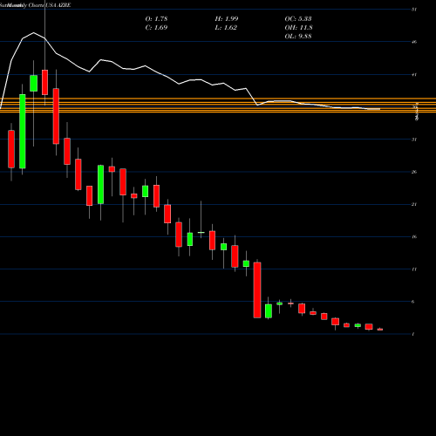Click the '31' price axis label
This screenshot has width=436, height=436.
tap(414, 140)
